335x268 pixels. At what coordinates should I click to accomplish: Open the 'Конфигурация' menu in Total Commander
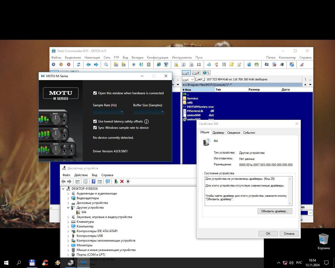(x=158, y=58)
